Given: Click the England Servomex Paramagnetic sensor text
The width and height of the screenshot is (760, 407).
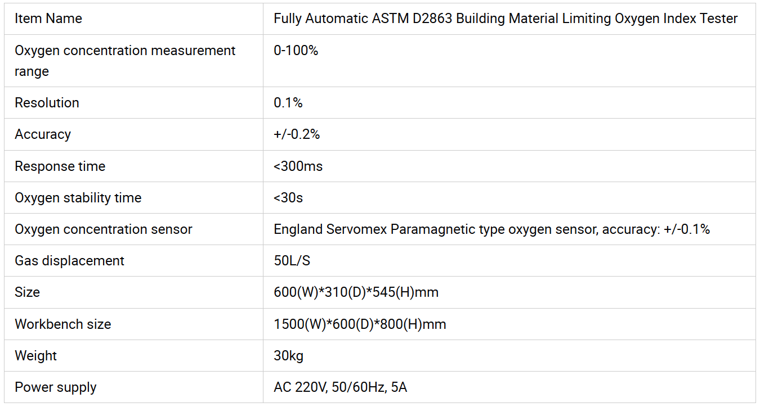Looking at the screenshot, I should pyautogui.click(x=491, y=229).
